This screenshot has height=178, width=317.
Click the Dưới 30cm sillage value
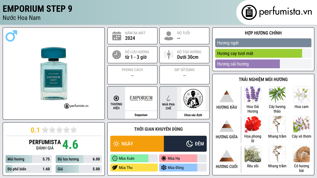tap(188, 57)
